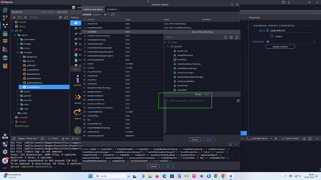Collapse all in Server Data Bindings
The image size is (321, 180).
(x=225, y=38)
